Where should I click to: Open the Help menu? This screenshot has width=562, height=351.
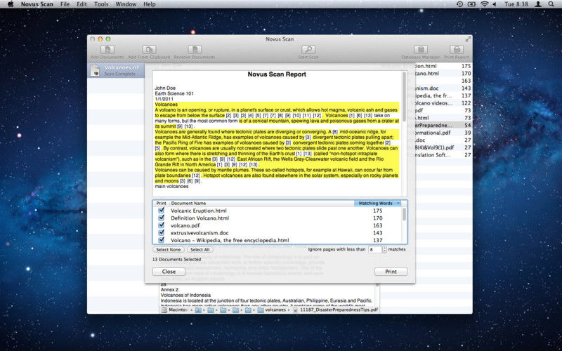(150, 4)
